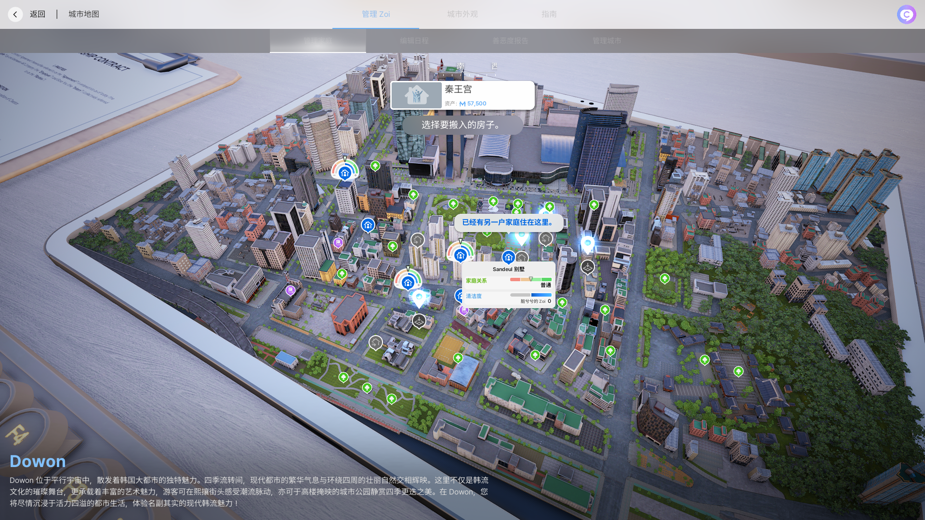Screen dimensions: 925x520
Task: Click the 返回 button label
Action: pyautogui.click(x=38, y=14)
